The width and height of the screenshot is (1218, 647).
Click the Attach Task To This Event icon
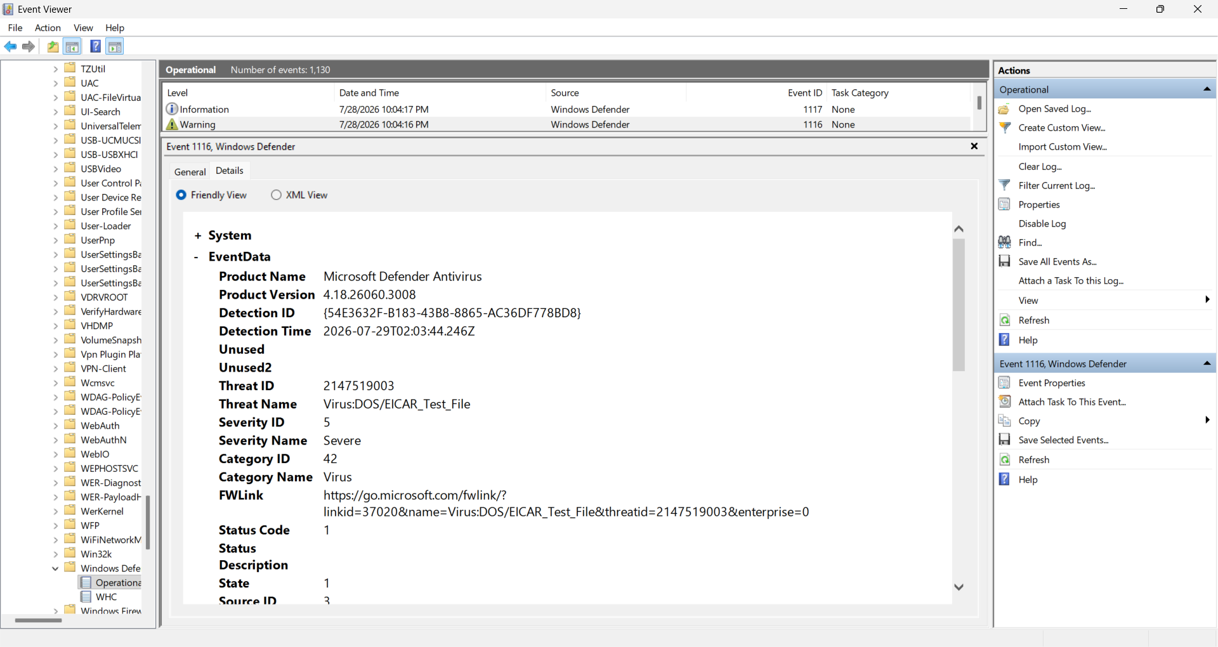tap(1004, 402)
